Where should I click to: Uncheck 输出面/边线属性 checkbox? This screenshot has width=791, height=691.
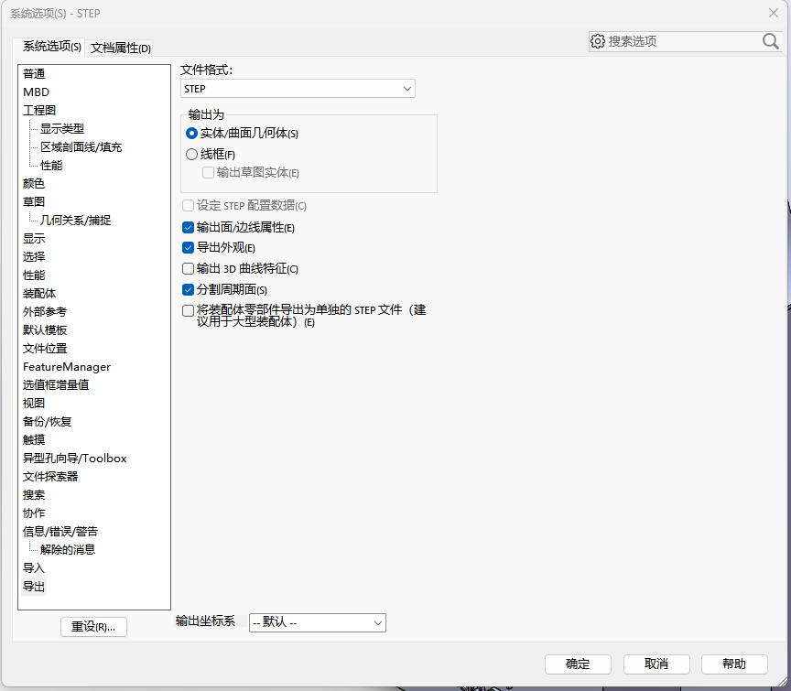(x=189, y=228)
